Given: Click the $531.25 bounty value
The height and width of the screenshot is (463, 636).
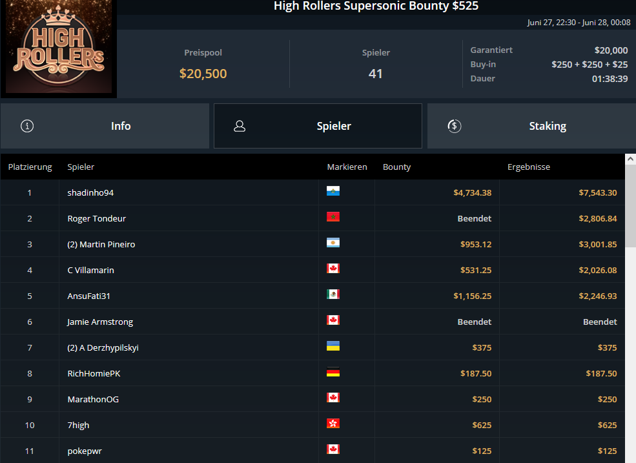Looking at the screenshot, I should tap(476, 271).
